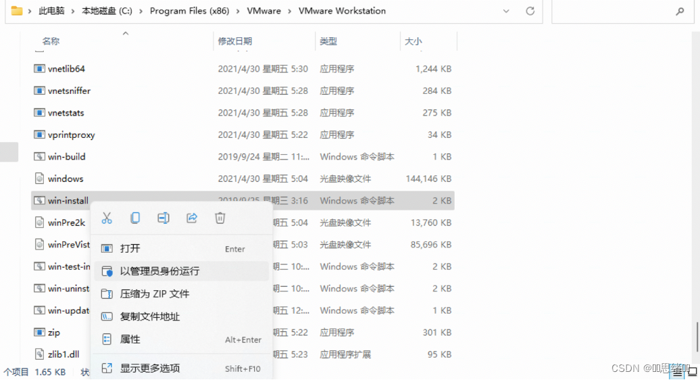Viewport: 700px width, 380px height.
Task: Choose 打开 from the context menu
Action: (181, 249)
